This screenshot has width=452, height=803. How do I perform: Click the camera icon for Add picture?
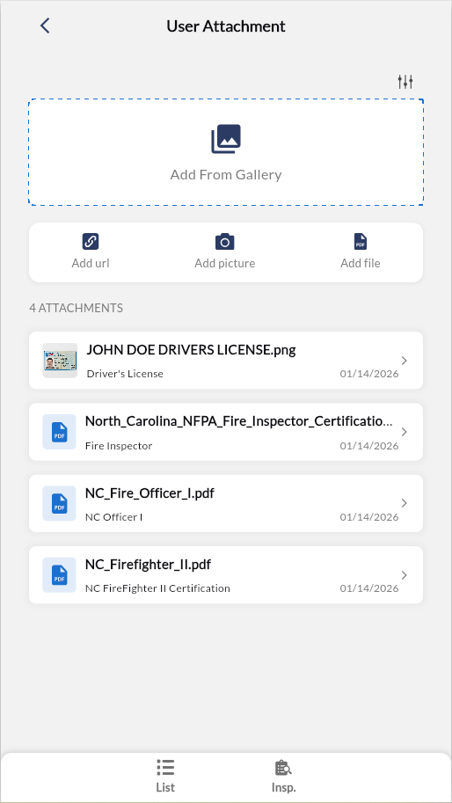coord(225,241)
